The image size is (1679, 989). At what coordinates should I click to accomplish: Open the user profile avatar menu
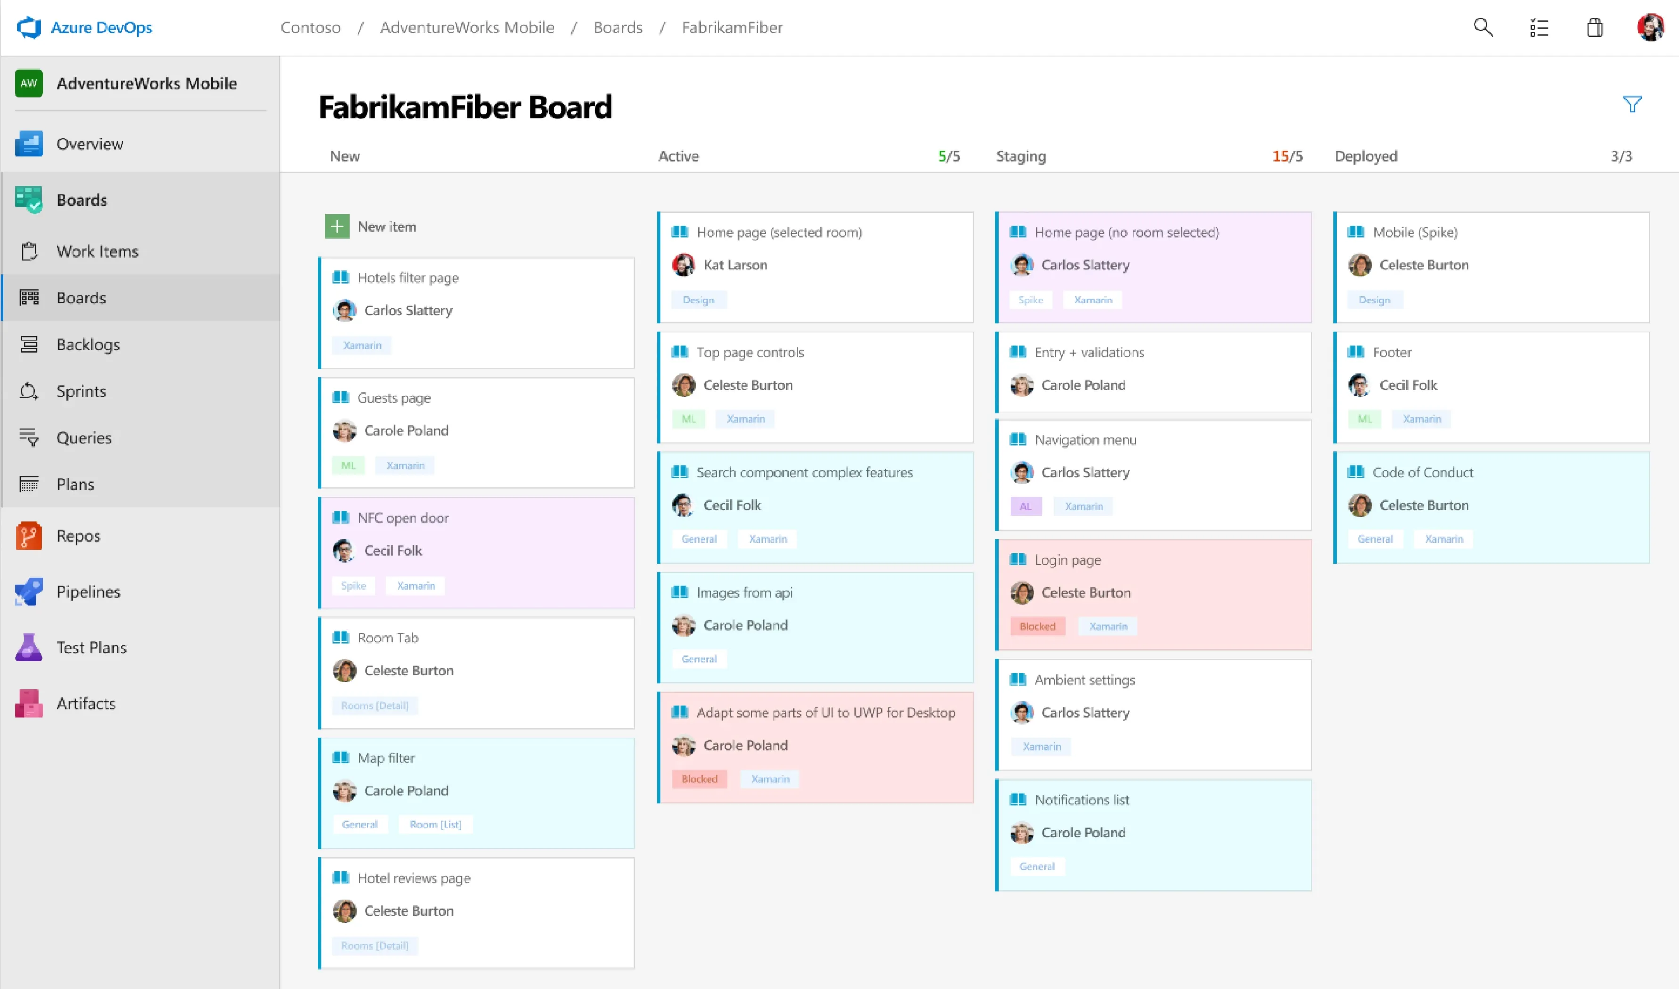click(1650, 27)
